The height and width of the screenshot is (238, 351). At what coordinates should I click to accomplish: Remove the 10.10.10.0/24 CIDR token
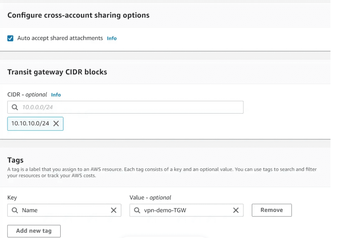(x=56, y=123)
